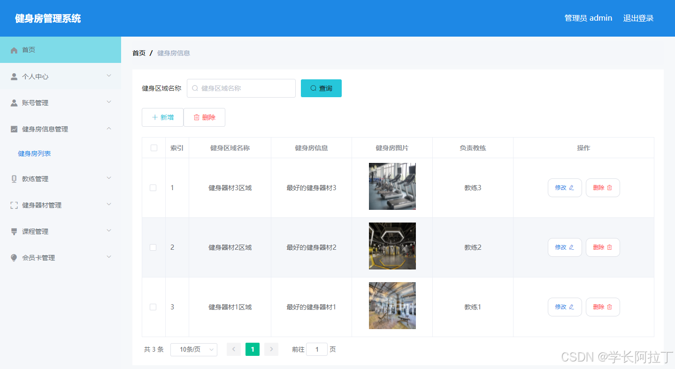Select 健身房列表 in the sidebar submenu
Viewport: 675px width, 369px height.
pos(33,153)
